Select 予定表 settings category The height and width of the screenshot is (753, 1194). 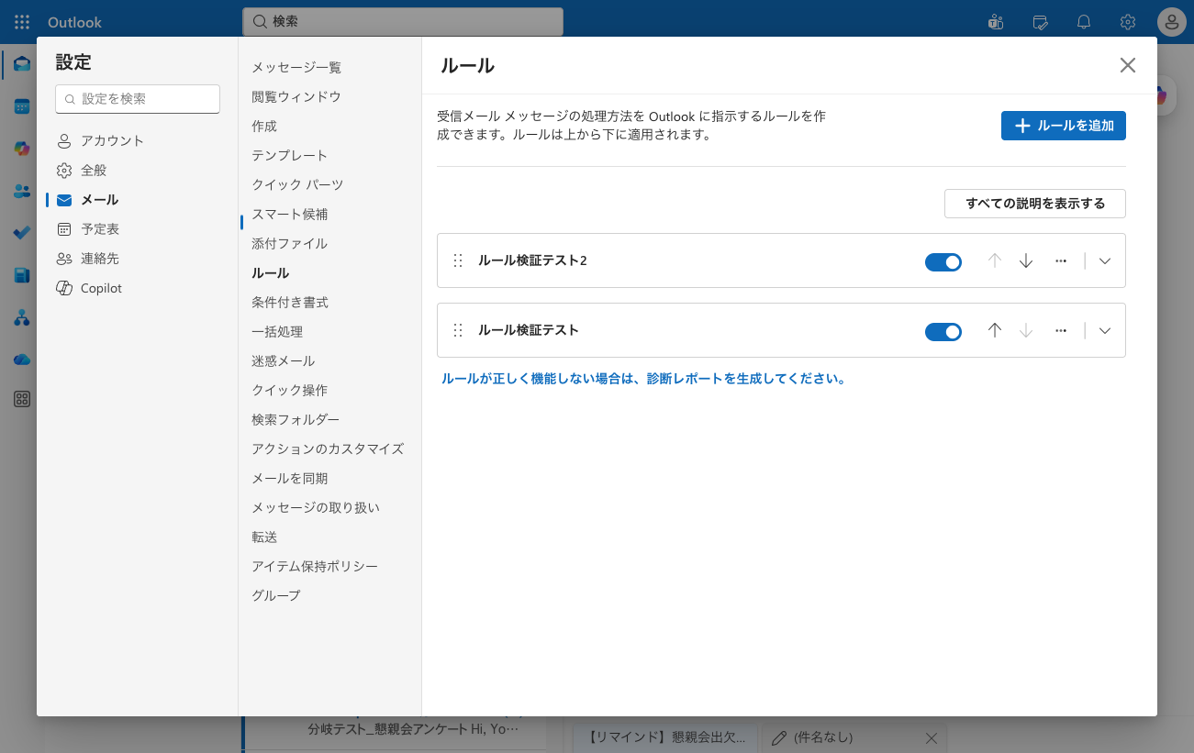pyautogui.click(x=138, y=229)
